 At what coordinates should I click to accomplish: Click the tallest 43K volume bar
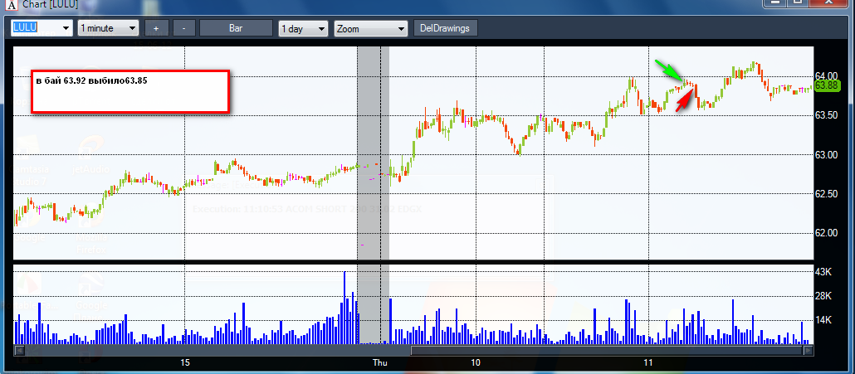coord(344,307)
